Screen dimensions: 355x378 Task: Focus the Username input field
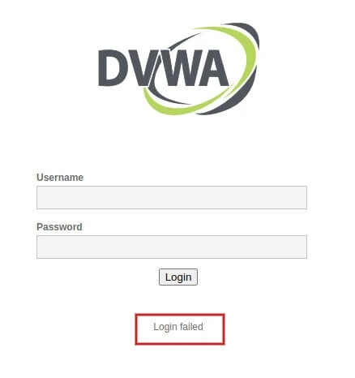coord(172,197)
